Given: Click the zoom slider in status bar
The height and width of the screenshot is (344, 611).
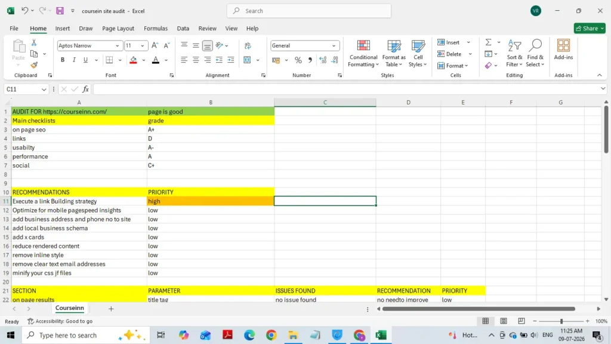Looking at the screenshot, I should (561, 321).
